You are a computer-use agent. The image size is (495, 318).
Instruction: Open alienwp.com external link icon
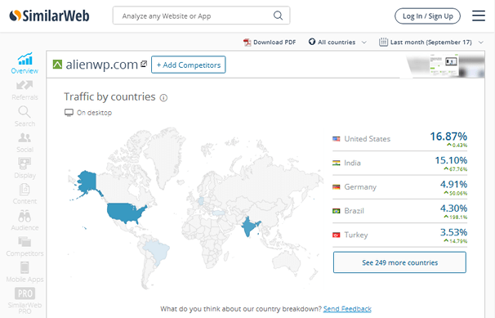pos(144,64)
